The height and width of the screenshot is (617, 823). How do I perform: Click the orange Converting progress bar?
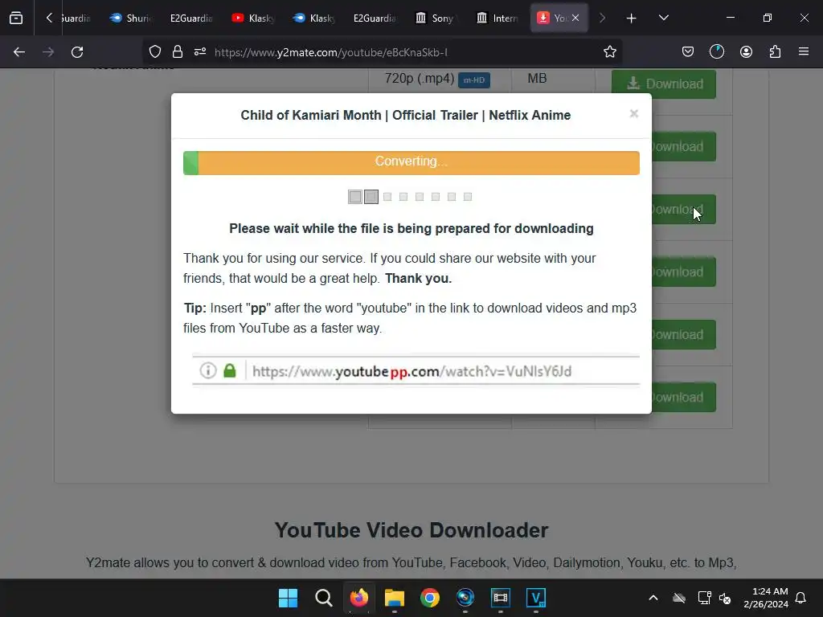[x=411, y=162]
